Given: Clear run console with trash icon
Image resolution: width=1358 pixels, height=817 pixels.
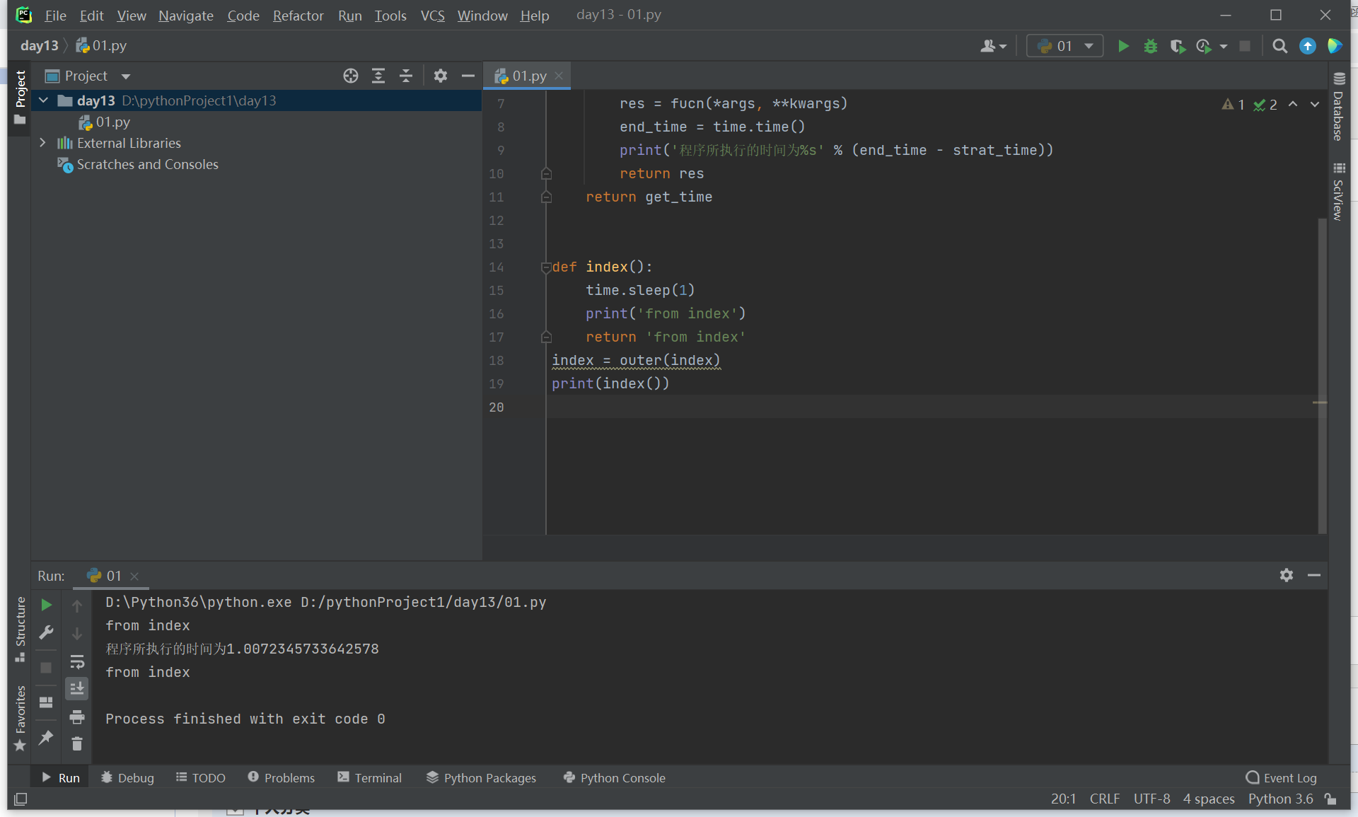Looking at the screenshot, I should click(x=77, y=744).
